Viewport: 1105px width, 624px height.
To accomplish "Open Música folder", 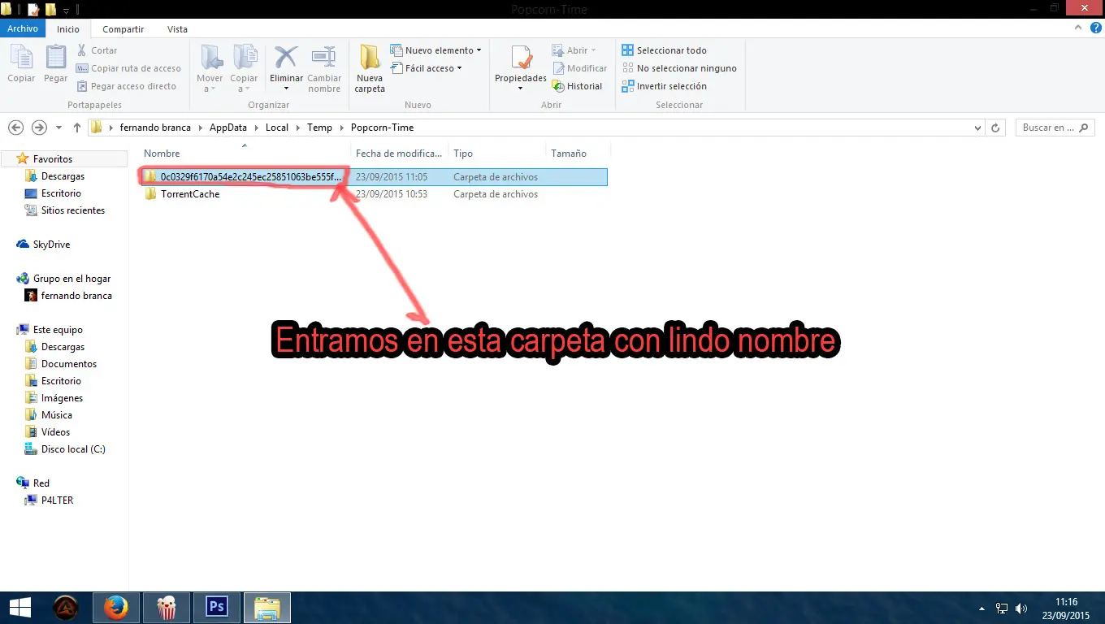I will [x=57, y=415].
